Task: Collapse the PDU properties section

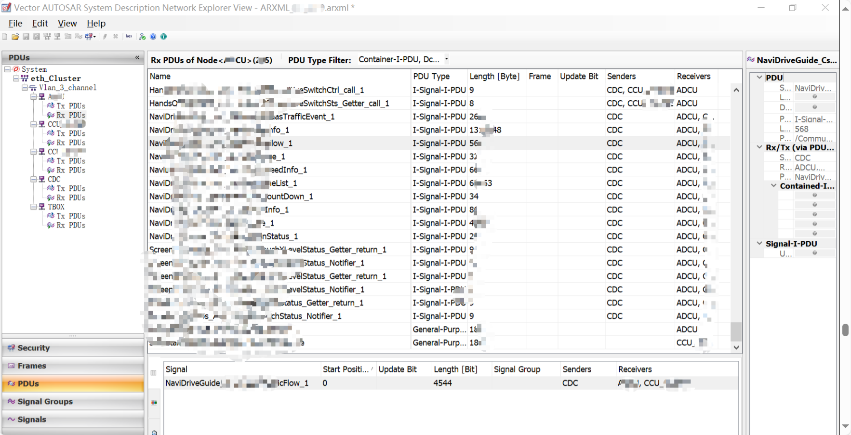Action: point(759,77)
